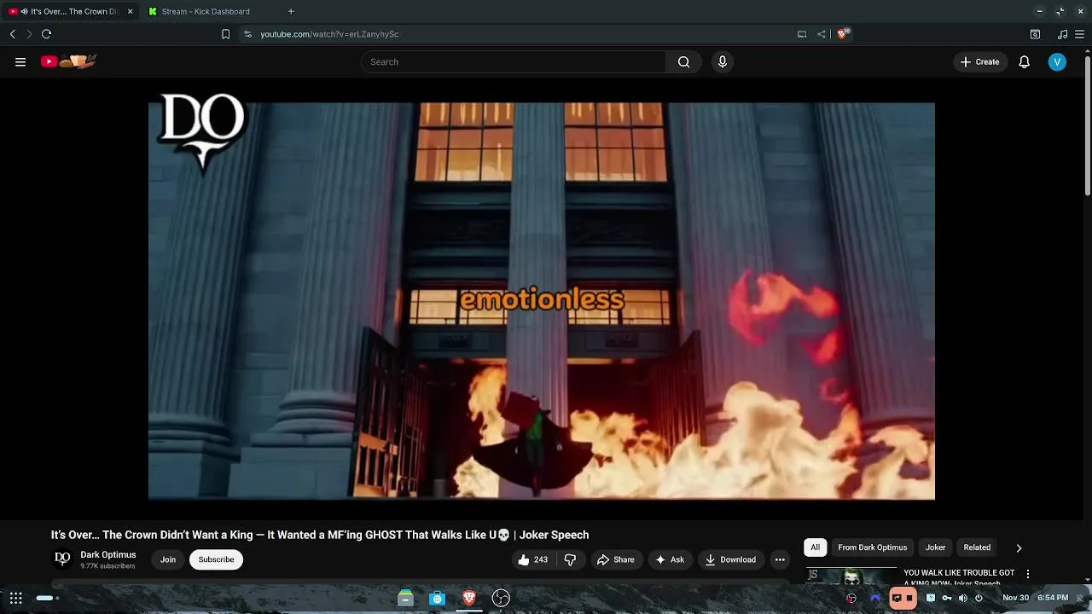
Task: Like the video with thumbs up
Action: tap(532, 559)
